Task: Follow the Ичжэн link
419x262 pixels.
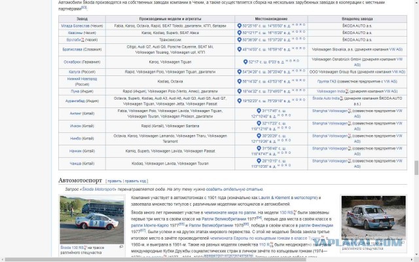Action: pyautogui.click(x=75, y=126)
